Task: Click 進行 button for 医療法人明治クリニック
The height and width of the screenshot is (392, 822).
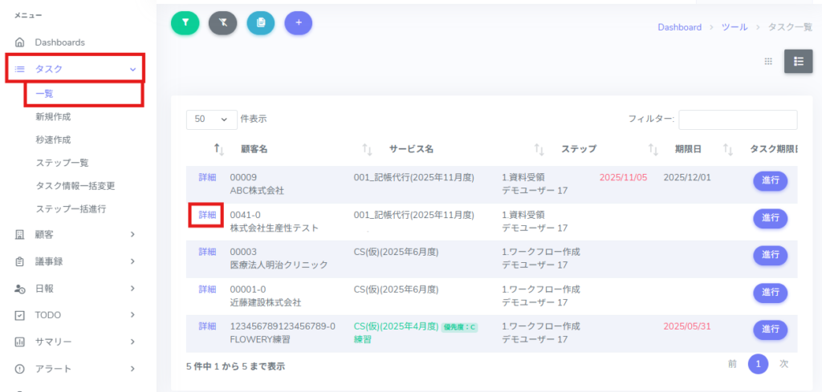Action: coord(770,255)
